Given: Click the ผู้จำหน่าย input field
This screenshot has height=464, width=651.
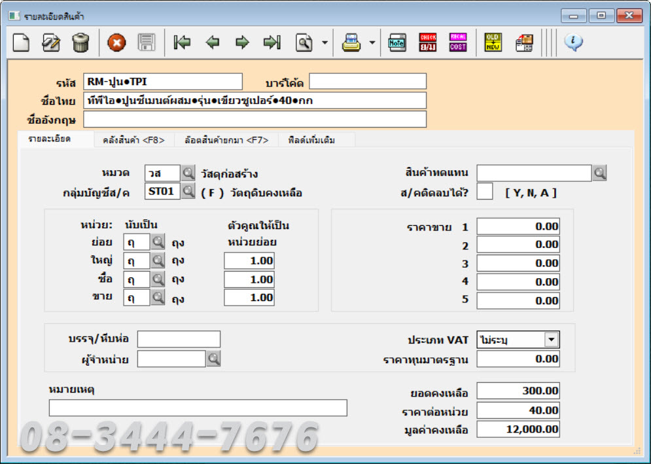Looking at the screenshot, I should click(x=171, y=359).
